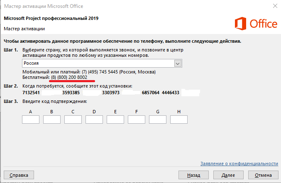Select installation code group 3303973
Image resolution: width=281 pixels, height=183 pixels.
(111, 93)
